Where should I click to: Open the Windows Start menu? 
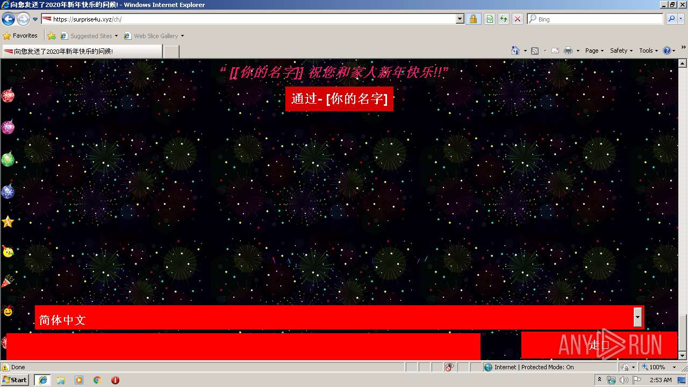pos(15,380)
